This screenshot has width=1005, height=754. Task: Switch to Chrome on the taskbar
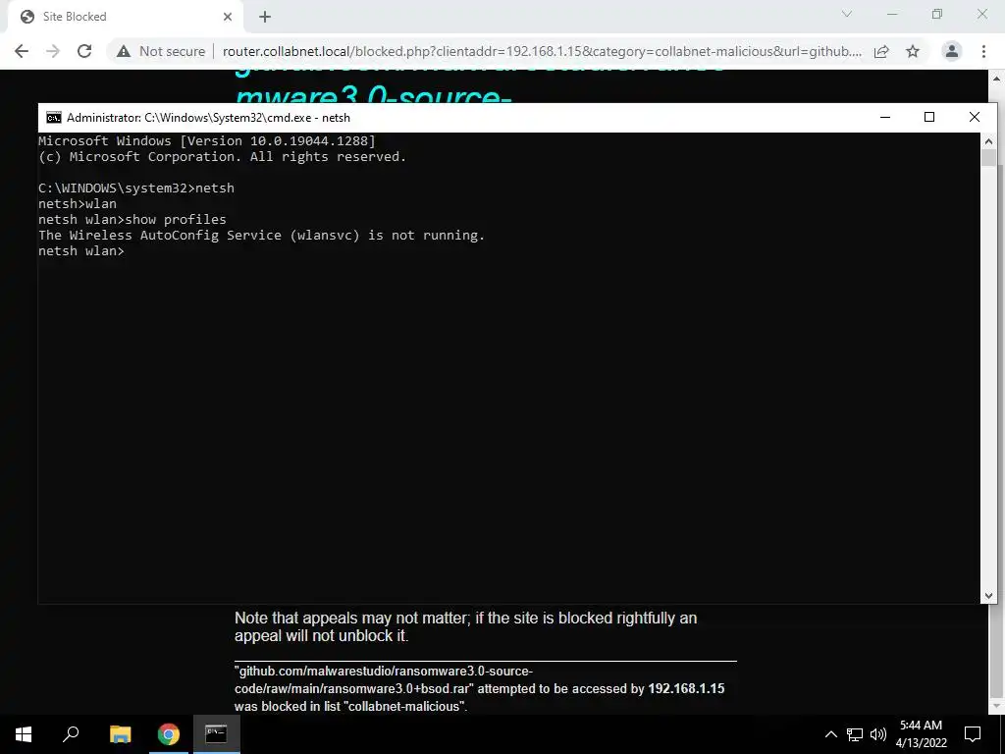pos(169,734)
